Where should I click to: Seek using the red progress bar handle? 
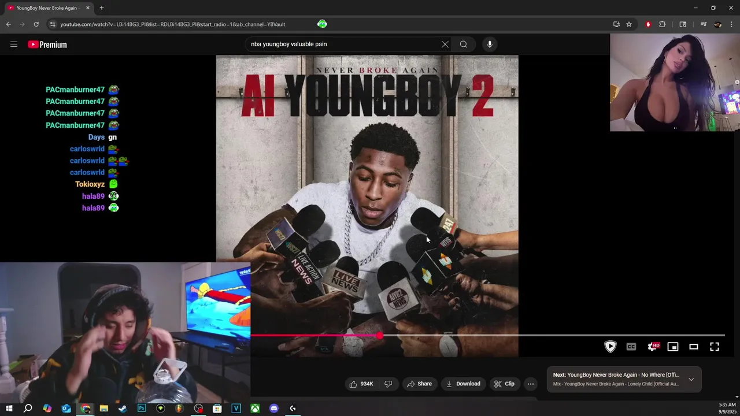click(x=379, y=335)
